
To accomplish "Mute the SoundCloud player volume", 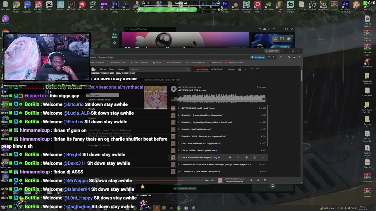I will pos(212,180).
